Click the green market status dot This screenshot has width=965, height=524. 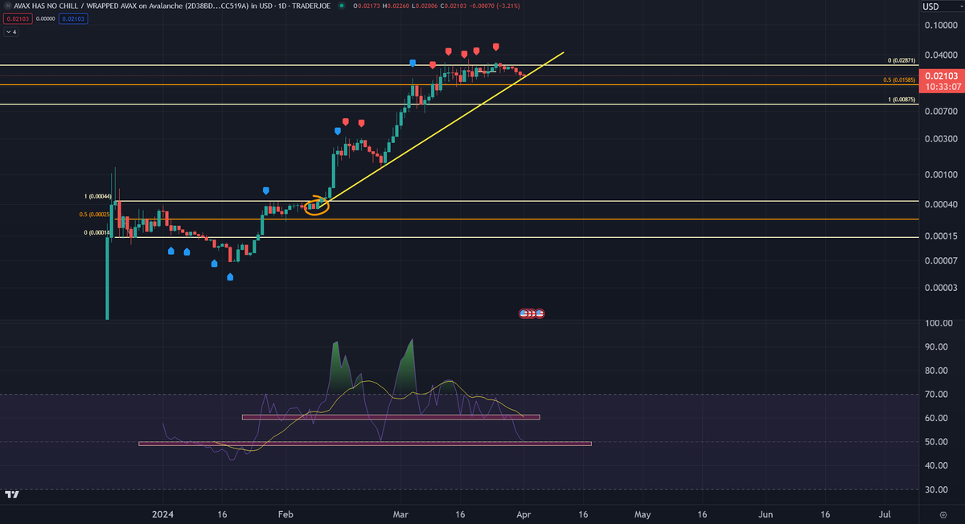[343, 7]
